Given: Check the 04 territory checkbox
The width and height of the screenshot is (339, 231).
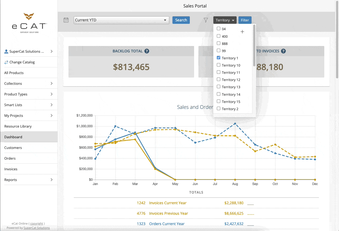Looking at the screenshot, I should tap(218, 29).
